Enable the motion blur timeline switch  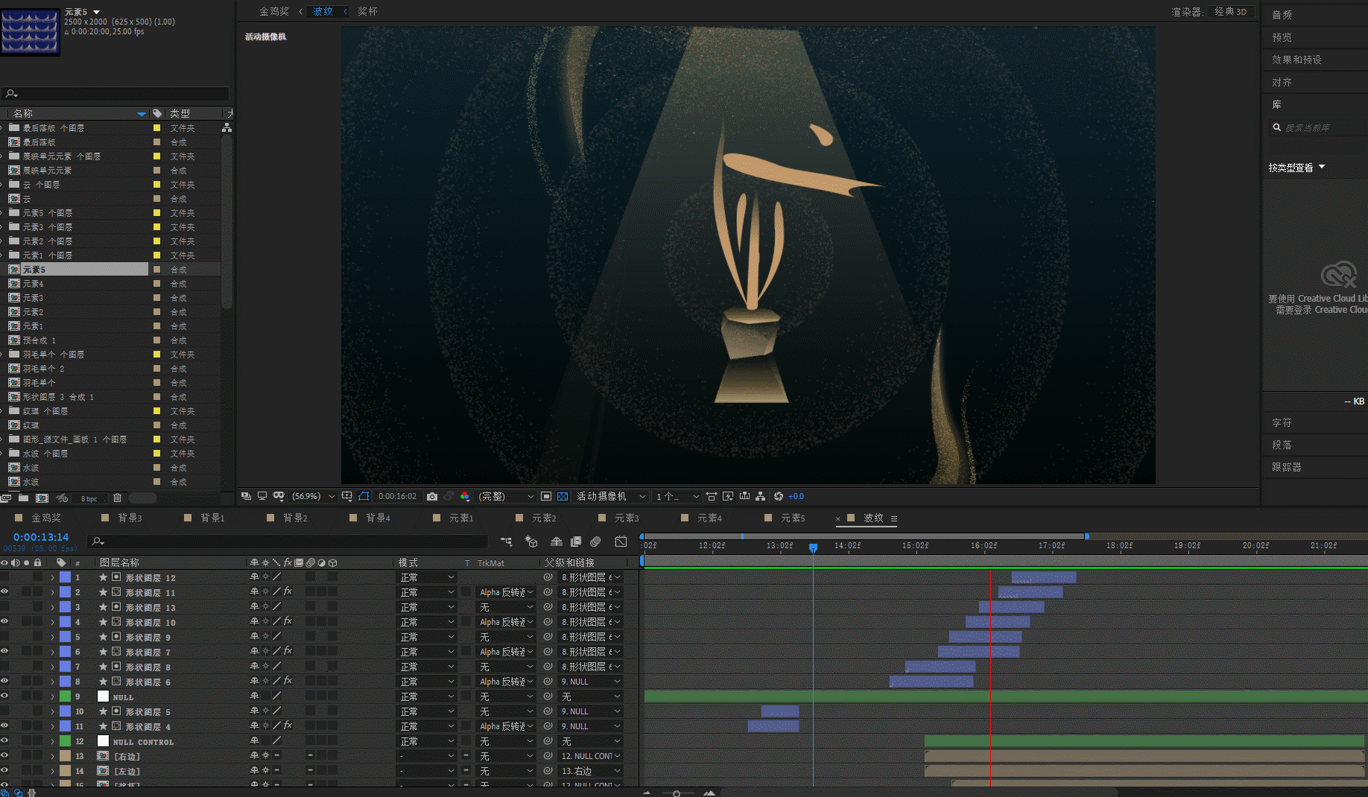click(595, 542)
